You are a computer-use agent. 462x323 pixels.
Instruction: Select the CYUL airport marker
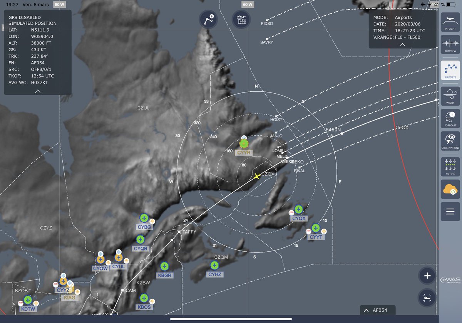(x=119, y=257)
